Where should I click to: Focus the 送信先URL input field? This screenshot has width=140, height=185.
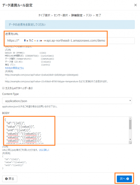pos(70,41)
